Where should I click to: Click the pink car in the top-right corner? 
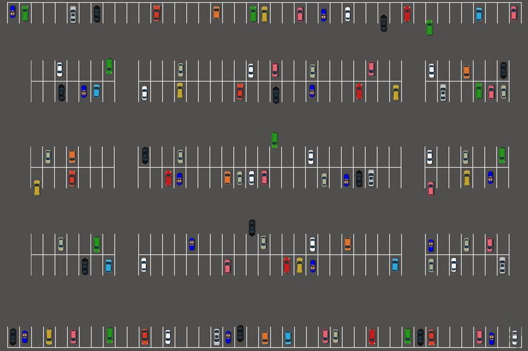pos(513,13)
